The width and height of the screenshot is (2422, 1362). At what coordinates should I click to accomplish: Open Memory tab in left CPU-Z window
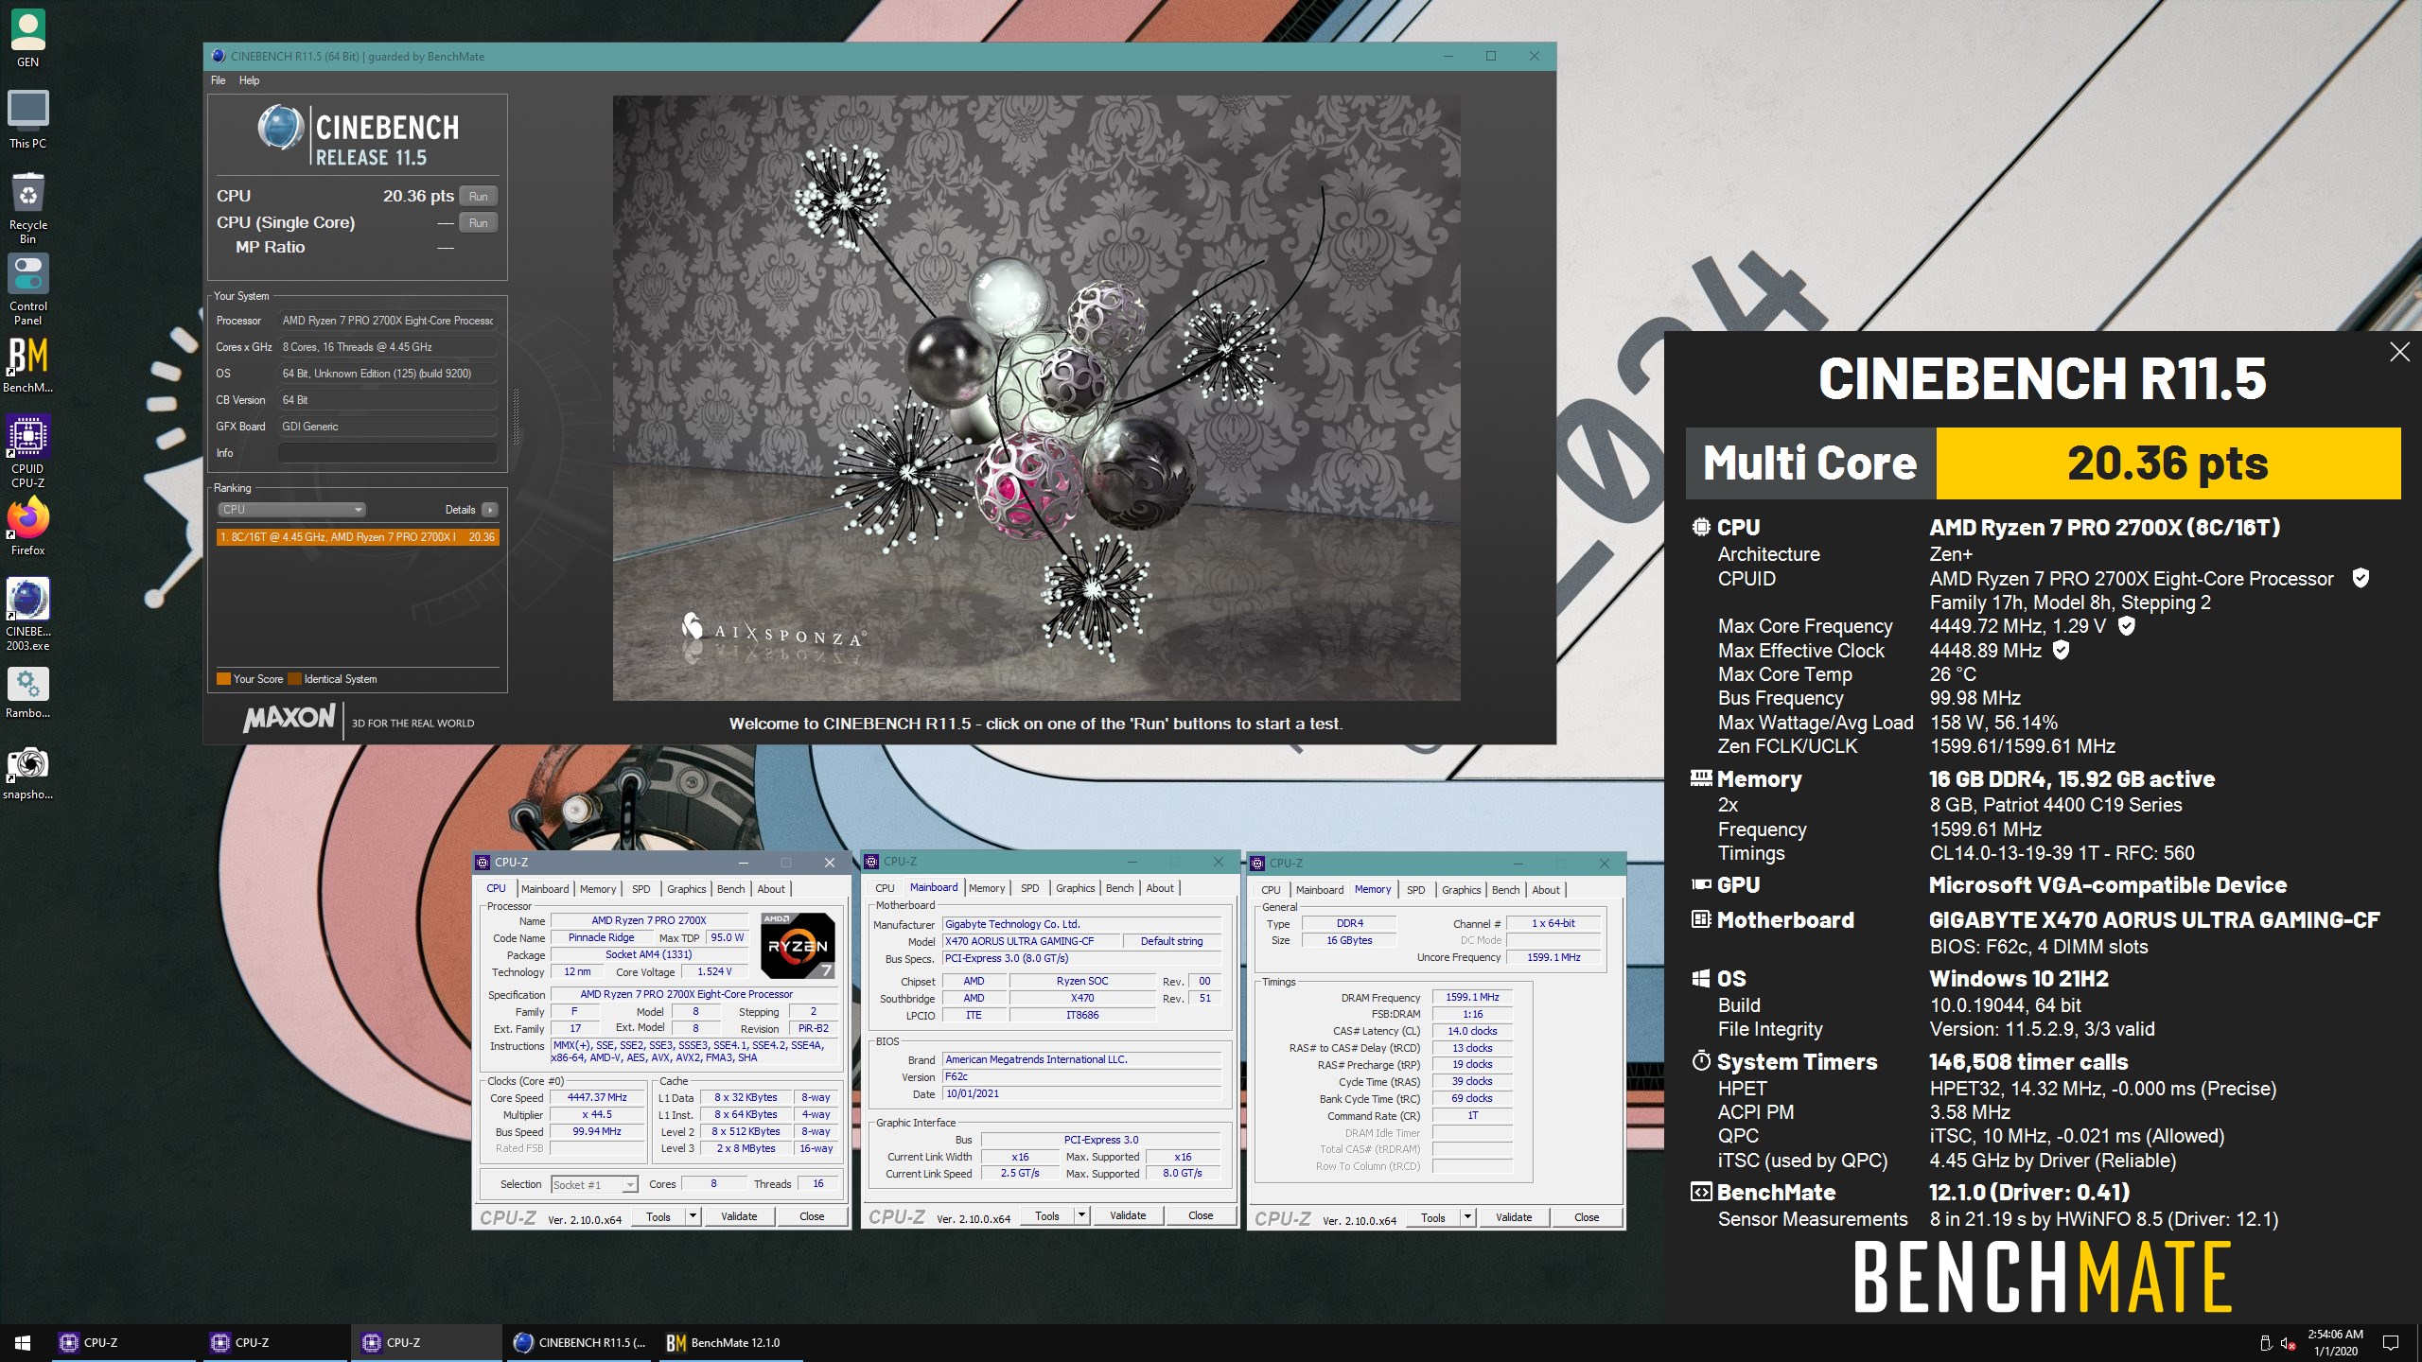(598, 888)
